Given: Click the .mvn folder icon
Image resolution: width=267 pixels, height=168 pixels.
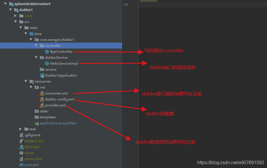Looking at the screenshot, I should pos(21,16).
